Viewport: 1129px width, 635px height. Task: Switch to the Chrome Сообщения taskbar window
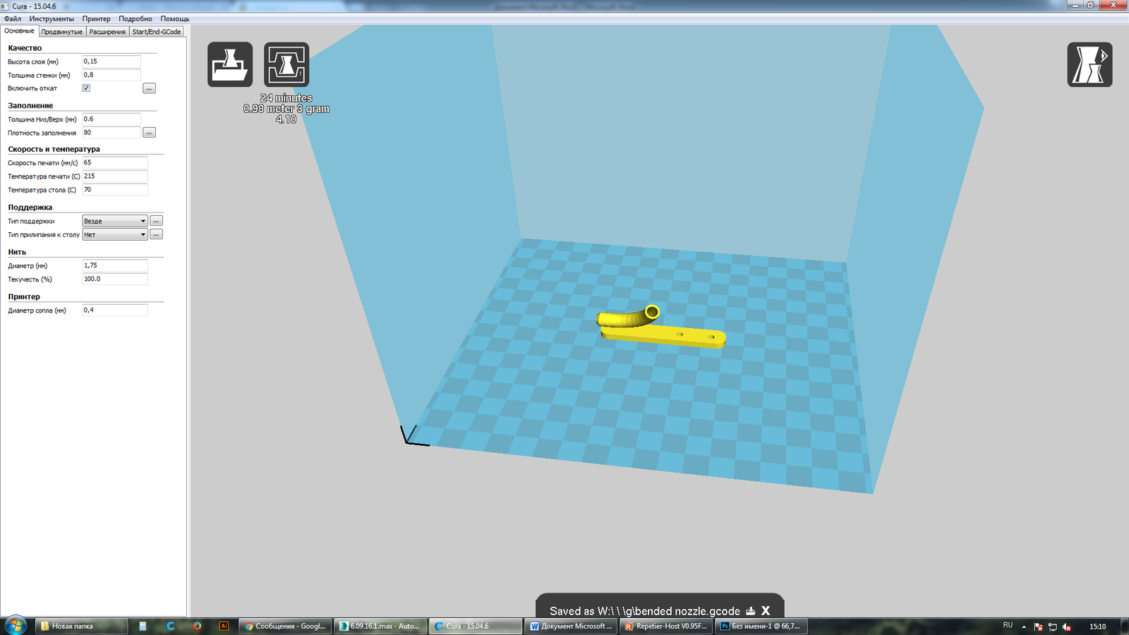pyautogui.click(x=285, y=626)
